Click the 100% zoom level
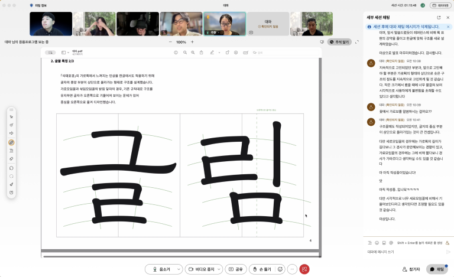Screen dimensions: 454x277 point(181,42)
